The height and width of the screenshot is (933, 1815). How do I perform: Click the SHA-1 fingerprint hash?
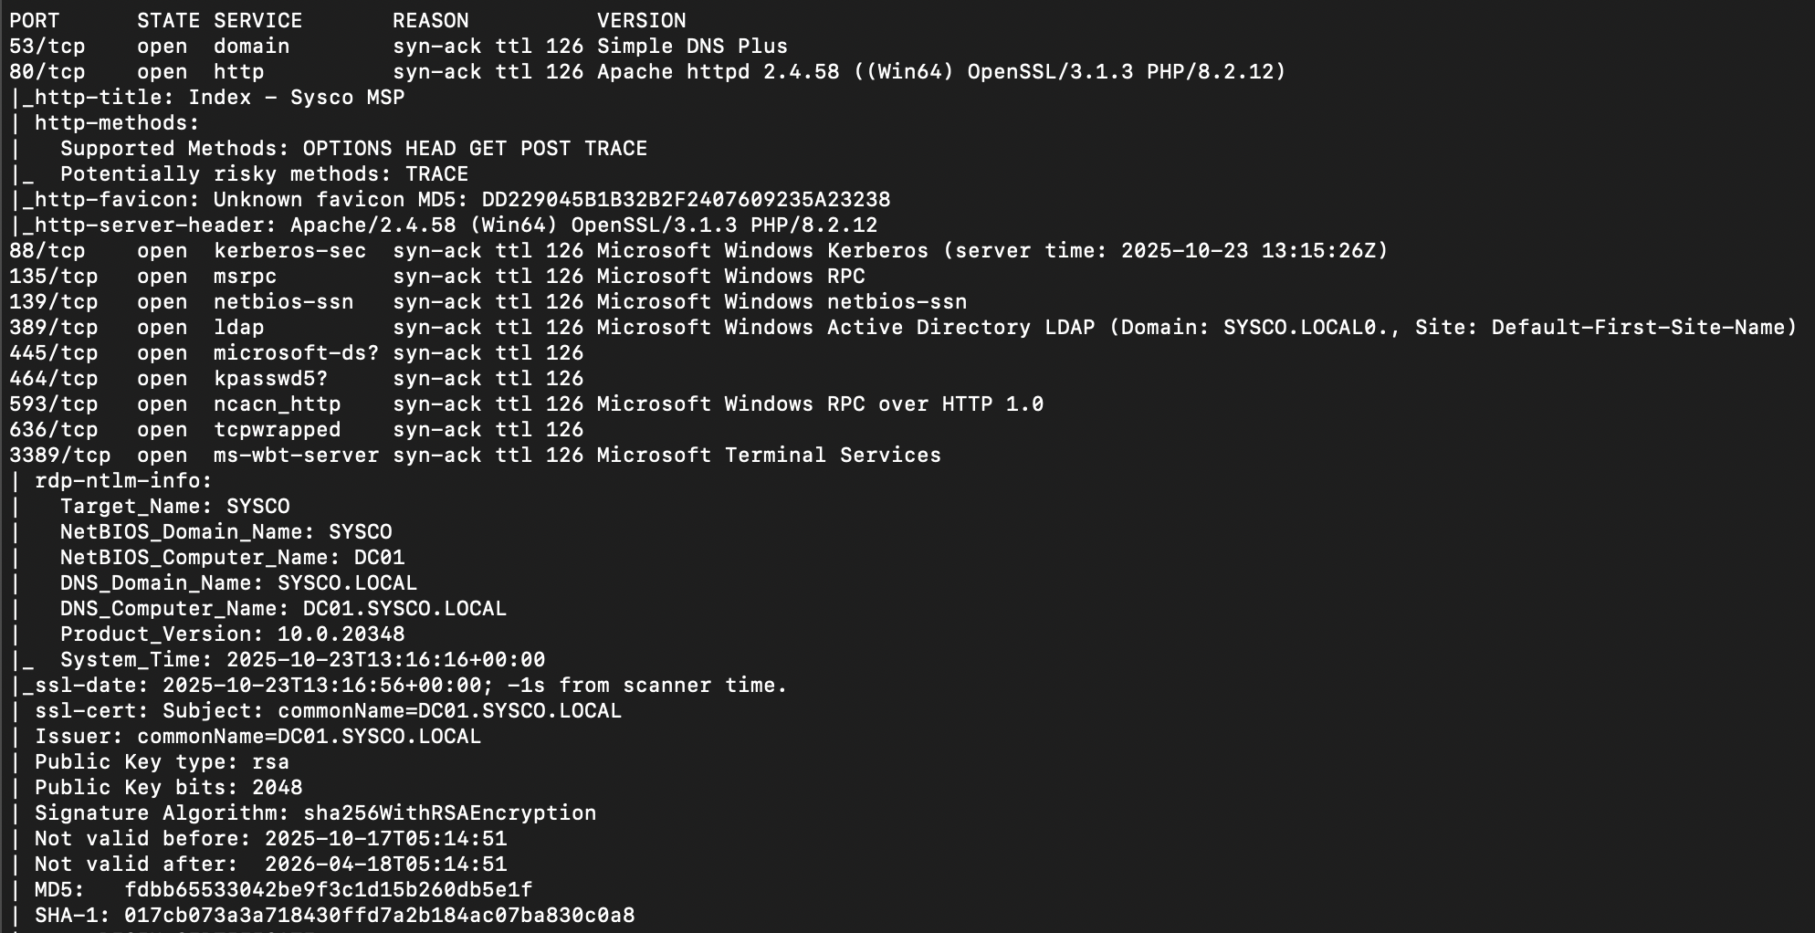(379, 915)
